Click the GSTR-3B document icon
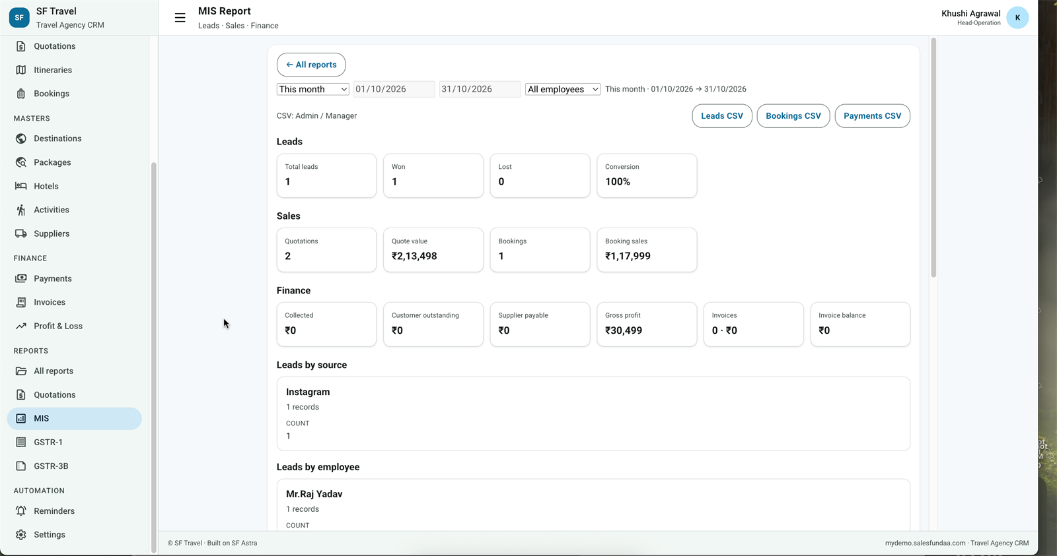 pyautogui.click(x=21, y=466)
